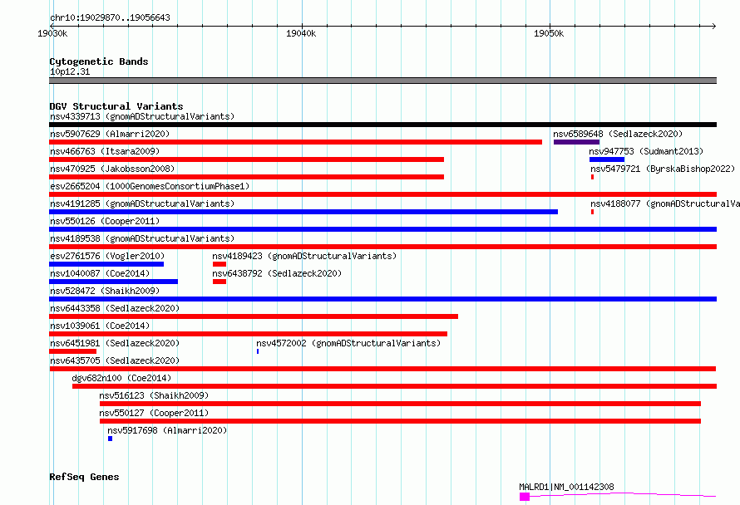Click the dgv682n100 (Coe2014) label
Viewport: 740px width, 505px height.
coord(121,378)
